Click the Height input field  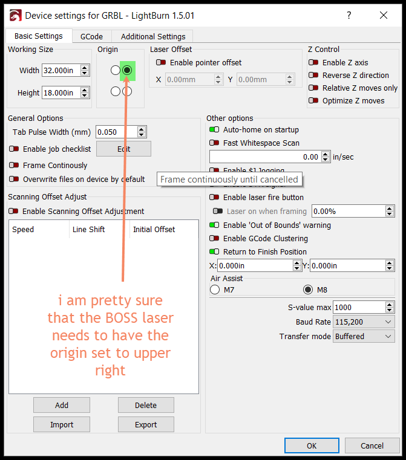pos(61,93)
